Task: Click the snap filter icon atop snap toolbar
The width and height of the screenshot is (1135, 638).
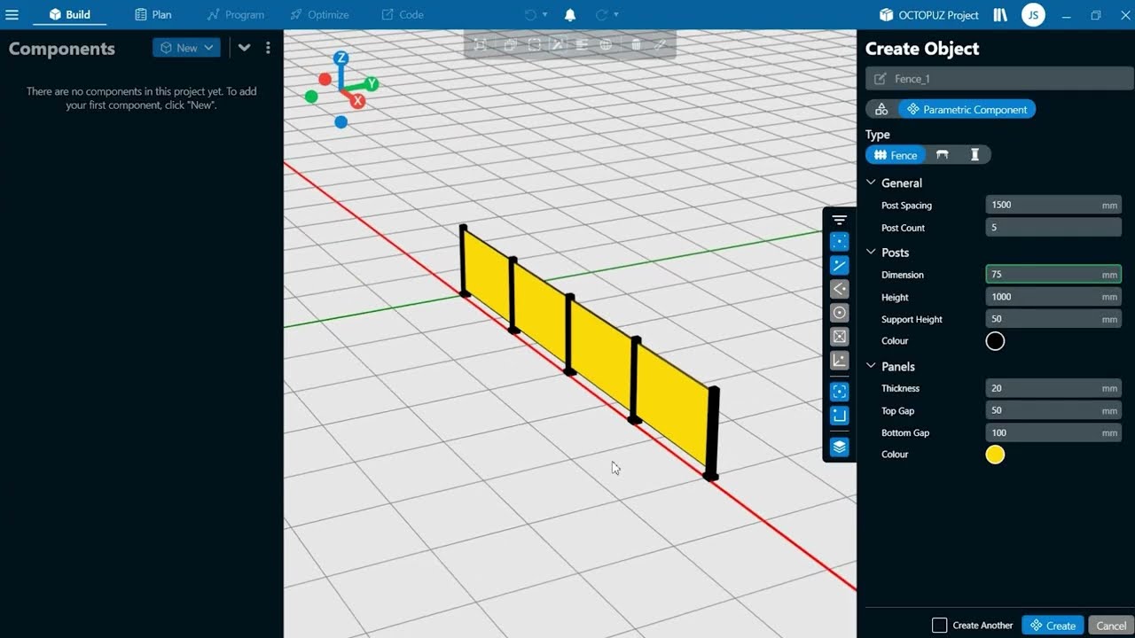Action: click(x=840, y=220)
